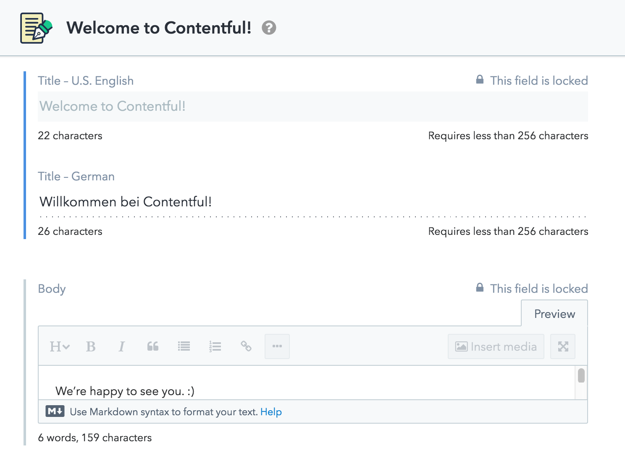Viewport: 625px width, 453px height.
Task: Open the Heading dropdown in editor toolbar
Action: pos(60,346)
